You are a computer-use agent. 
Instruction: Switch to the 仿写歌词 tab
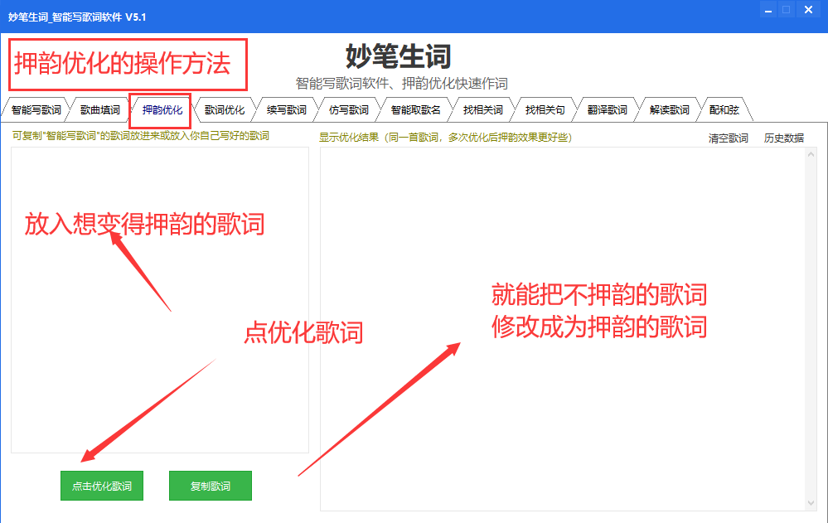click(348, 110)
